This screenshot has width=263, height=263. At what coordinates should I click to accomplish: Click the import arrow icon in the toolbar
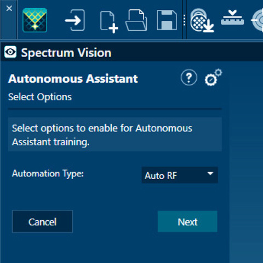point(75,20)
